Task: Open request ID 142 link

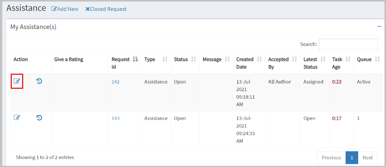Action: [115, 82]
